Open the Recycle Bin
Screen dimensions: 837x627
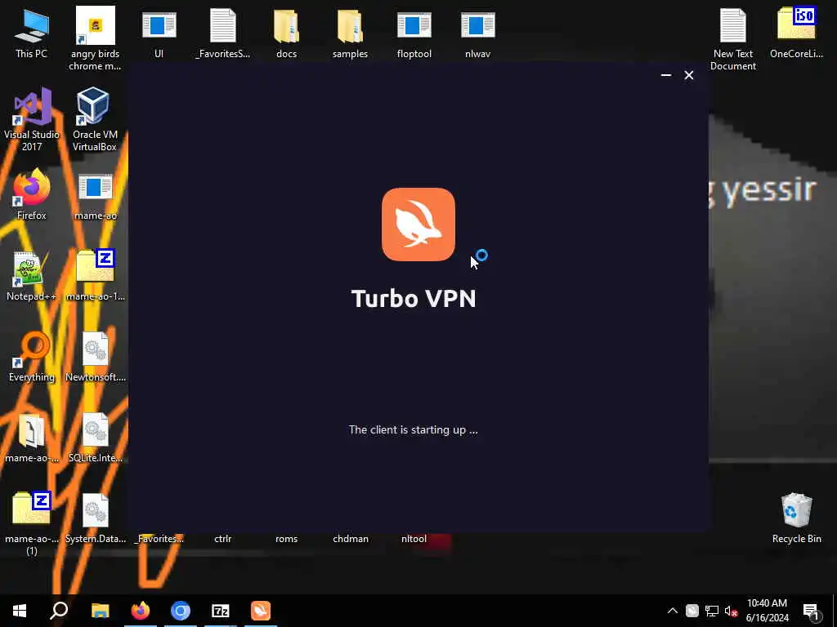[796, 518]
